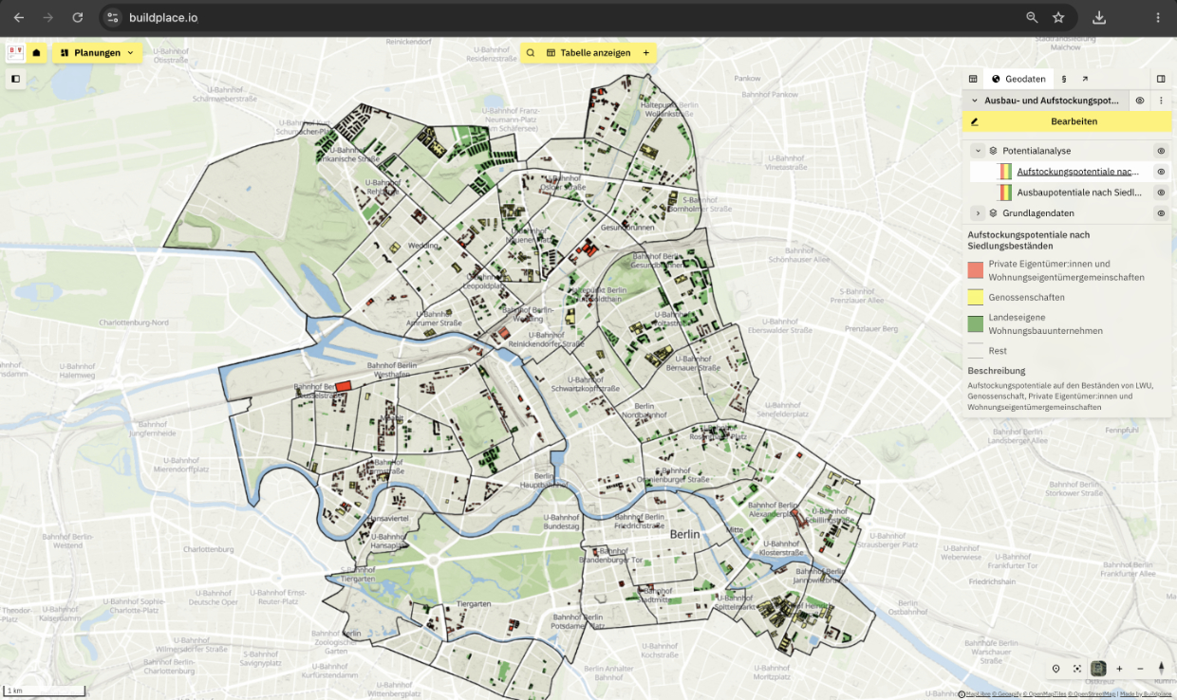Viewport: 1177px width, 700px height.
Task: Expand the Grundlagendaten group
Action: pos(978,213)
